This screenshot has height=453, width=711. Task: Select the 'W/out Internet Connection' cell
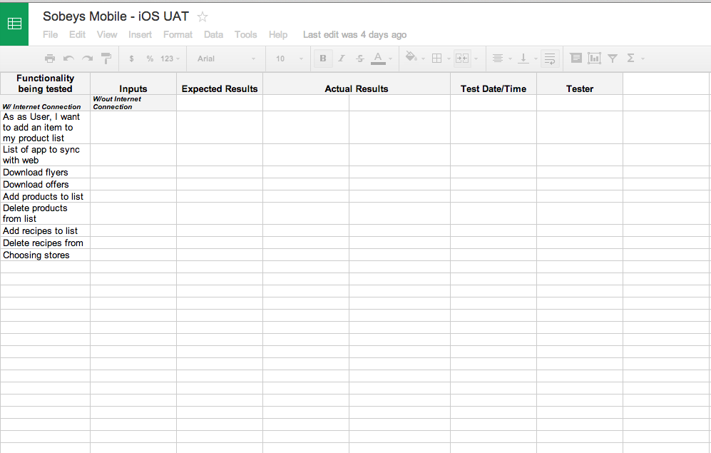[133, 103]
